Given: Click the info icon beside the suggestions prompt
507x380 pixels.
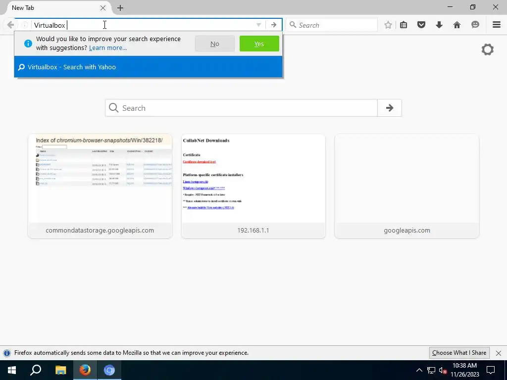Looking at the screenshot, I should pyautogui.click(x=28, y=44).
